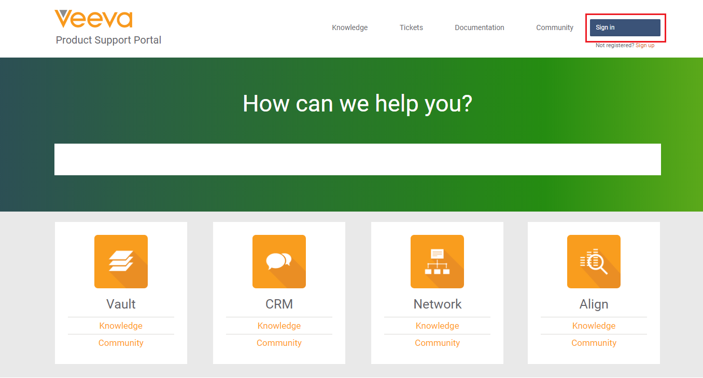703x378 pixels.
Task: Open Align Knowledge link
Action: point(594,326)
